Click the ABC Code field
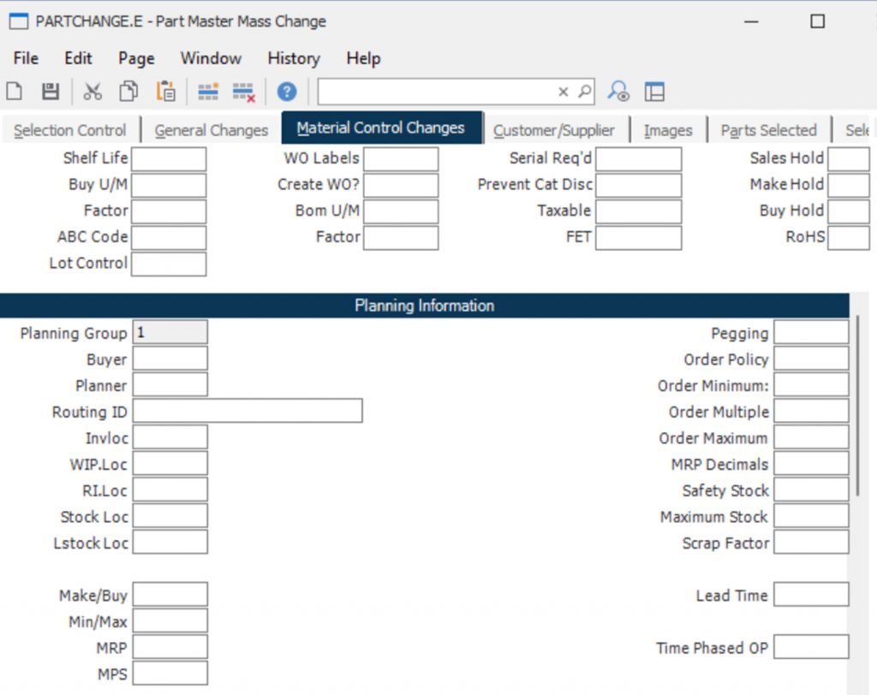Screen dimensions: 877x695 tap(169, 238)
